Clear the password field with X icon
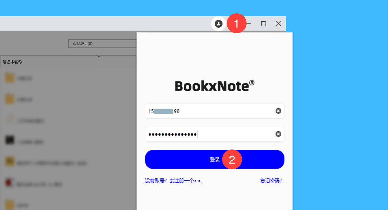This screenshot has width=388, height=210. [x=278, y=134]
